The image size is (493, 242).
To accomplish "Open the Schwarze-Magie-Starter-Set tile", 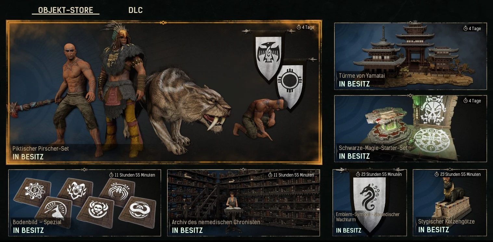I will coord(410,129).
